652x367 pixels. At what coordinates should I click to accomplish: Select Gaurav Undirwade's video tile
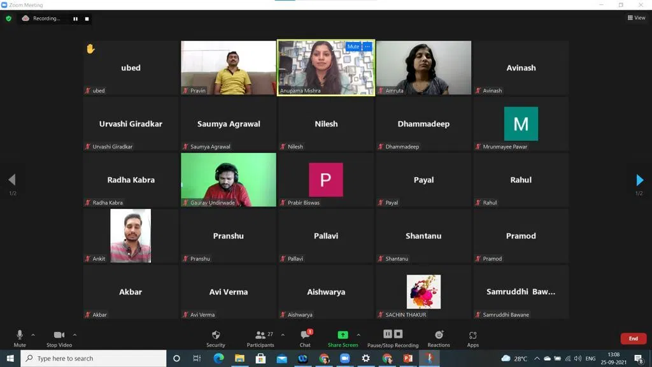229,180
